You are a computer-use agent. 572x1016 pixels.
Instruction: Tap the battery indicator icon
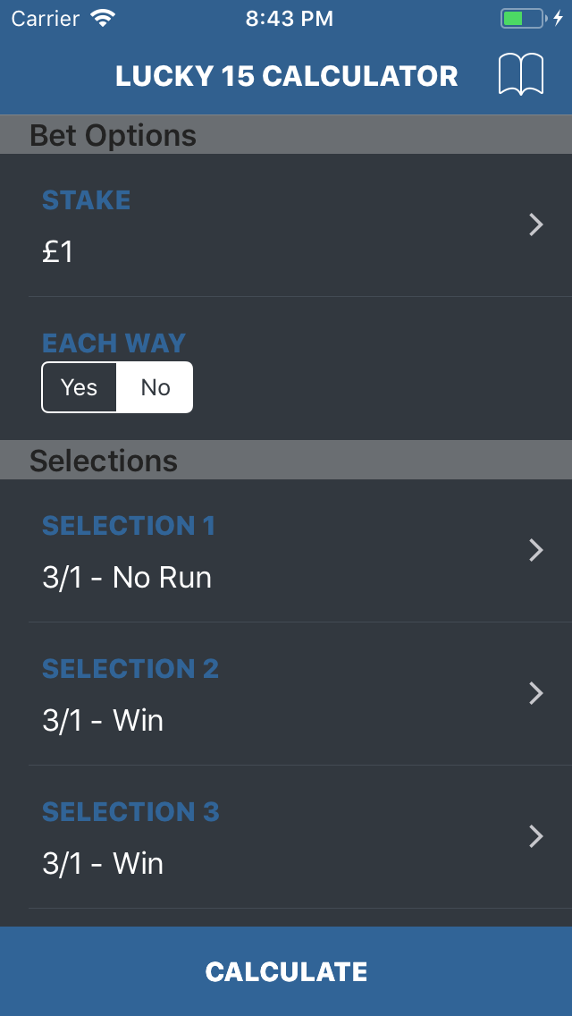coord(522,18)
